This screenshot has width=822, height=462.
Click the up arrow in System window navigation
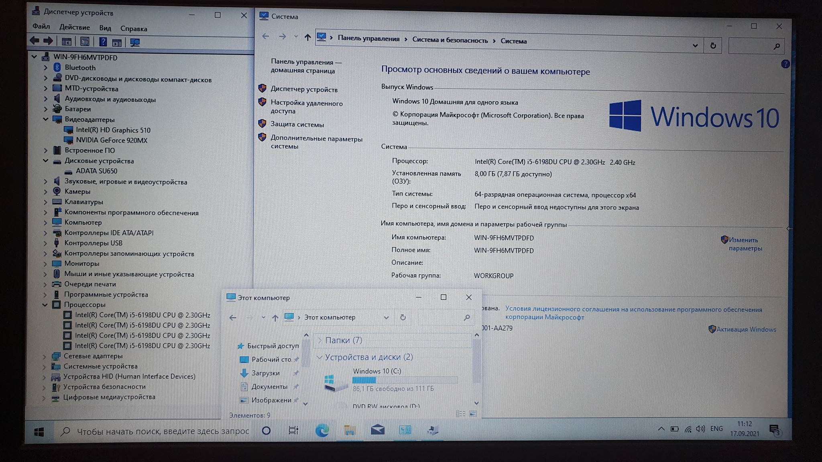307,37
